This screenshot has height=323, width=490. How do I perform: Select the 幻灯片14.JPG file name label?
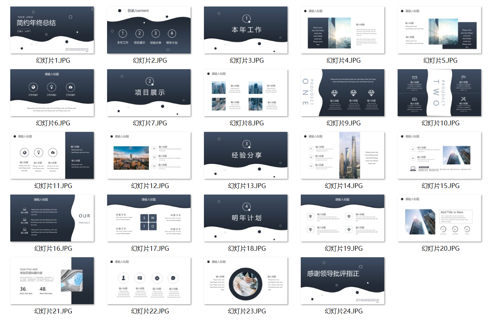point(344,186)
